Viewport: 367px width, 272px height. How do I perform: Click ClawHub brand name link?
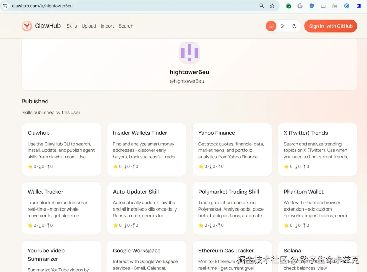coord(48,26)
